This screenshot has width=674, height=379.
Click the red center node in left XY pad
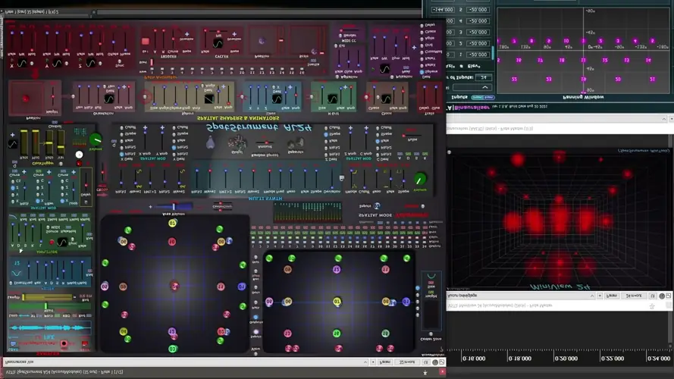click(174, 286)
